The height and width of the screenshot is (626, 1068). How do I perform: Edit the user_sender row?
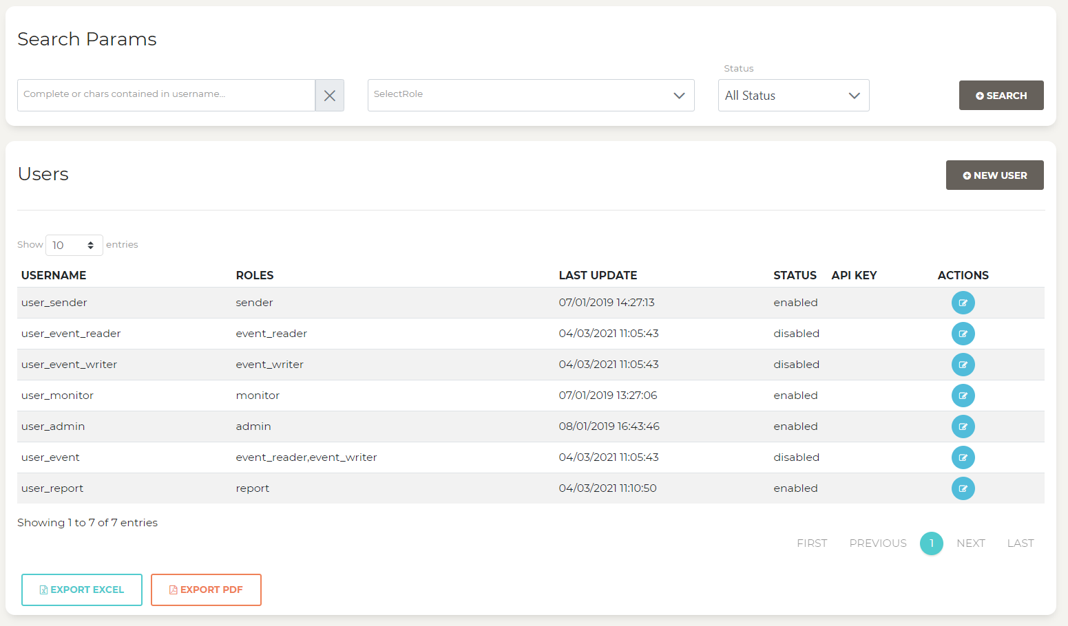point(963,303)
